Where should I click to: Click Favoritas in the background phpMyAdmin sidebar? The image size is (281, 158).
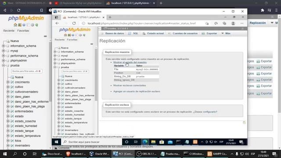[23, 31]
